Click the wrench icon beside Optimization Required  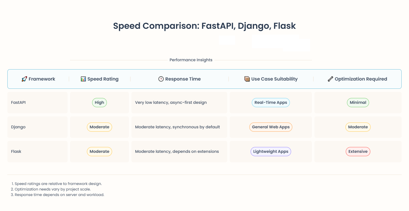(330, 79)
